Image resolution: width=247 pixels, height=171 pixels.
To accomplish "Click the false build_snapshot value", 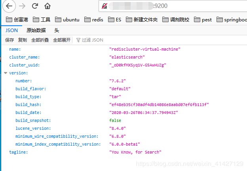I will click(x=115, y=120).
